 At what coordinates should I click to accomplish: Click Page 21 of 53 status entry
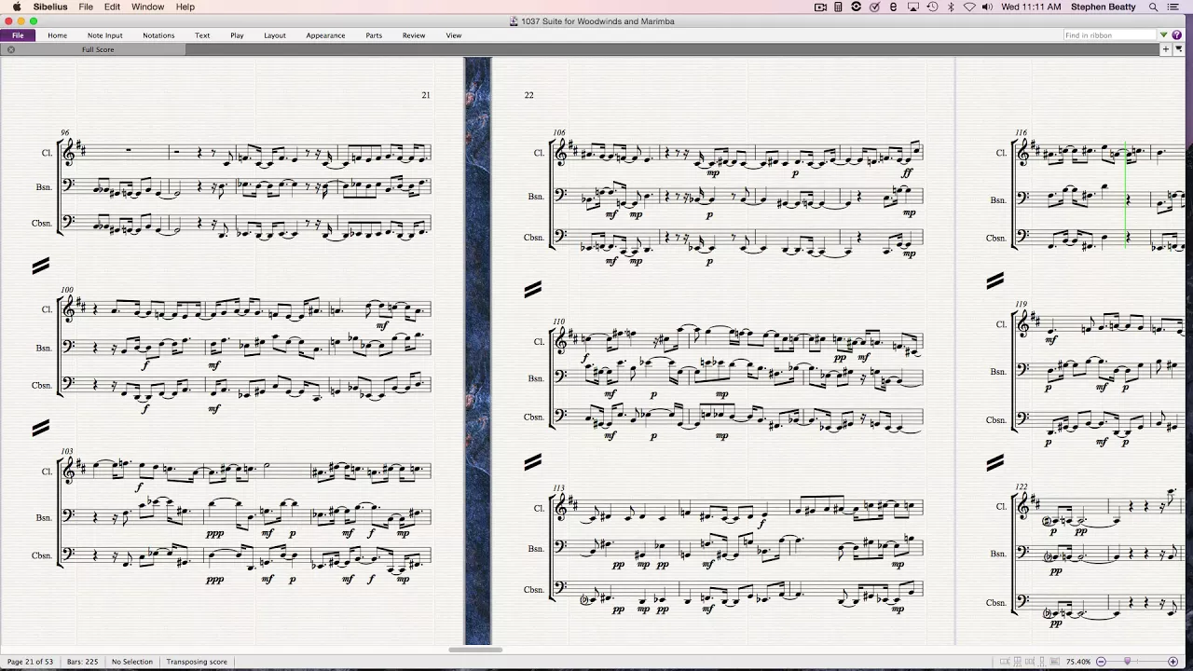(x=29, y=662)
